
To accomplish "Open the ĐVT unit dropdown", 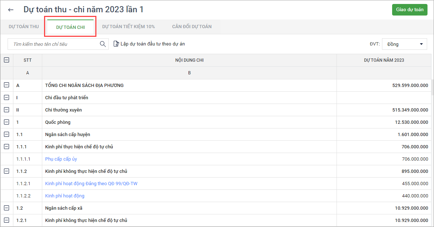I will (404, 44).
